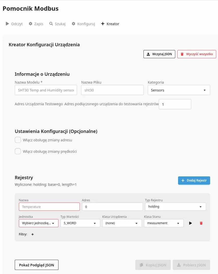
Task: Open the Jednostka unit dropdown
Action: (x=38, y=223)
